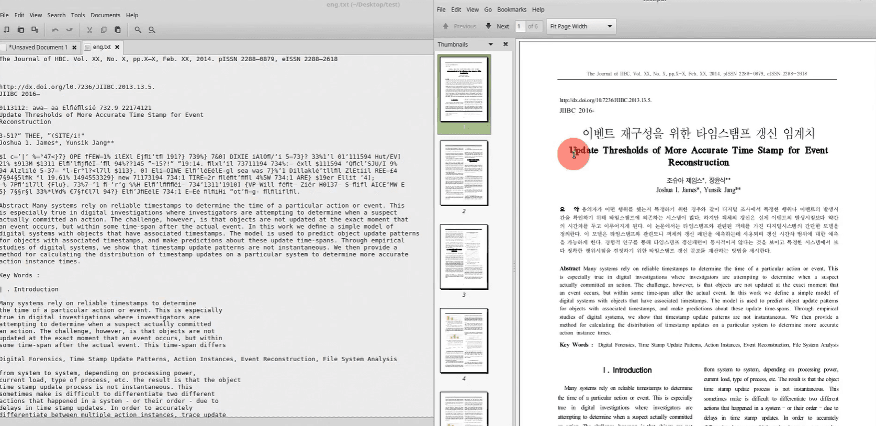Select page 2 thumbnail
Image resolution: width=876 pixels, height=426 pixels.
[464, 173]
